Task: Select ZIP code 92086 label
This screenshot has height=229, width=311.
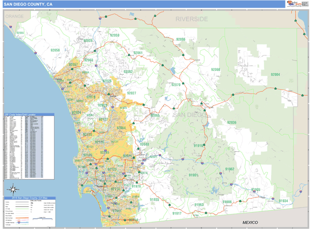Action: (181, 39)
